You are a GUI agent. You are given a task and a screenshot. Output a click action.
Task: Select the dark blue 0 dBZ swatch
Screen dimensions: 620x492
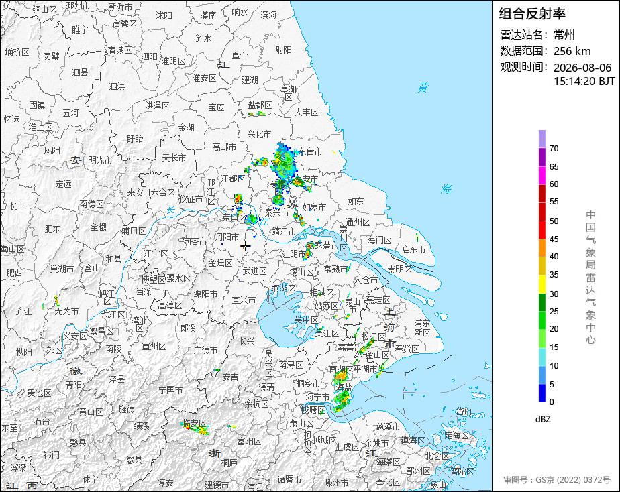pyautogui.click(x=542, y=393)
